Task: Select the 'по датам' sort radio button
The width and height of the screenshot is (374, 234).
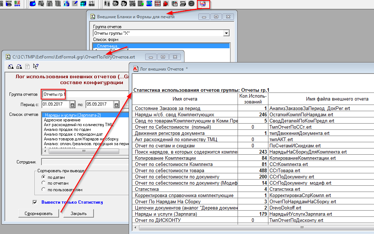Action: [43, 177]
